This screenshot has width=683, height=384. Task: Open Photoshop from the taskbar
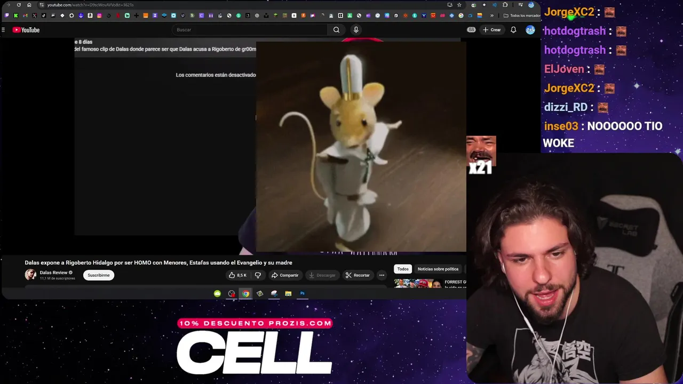point(303,293)
